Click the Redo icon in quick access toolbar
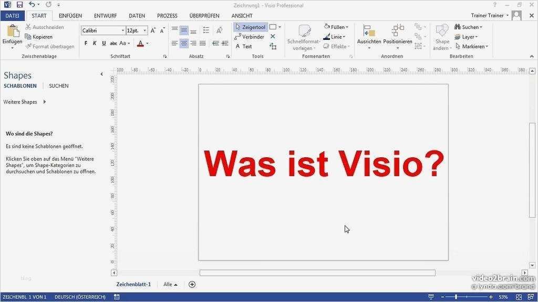The width and height of the screenshot is (538, 302). click(x=48, y=5)
